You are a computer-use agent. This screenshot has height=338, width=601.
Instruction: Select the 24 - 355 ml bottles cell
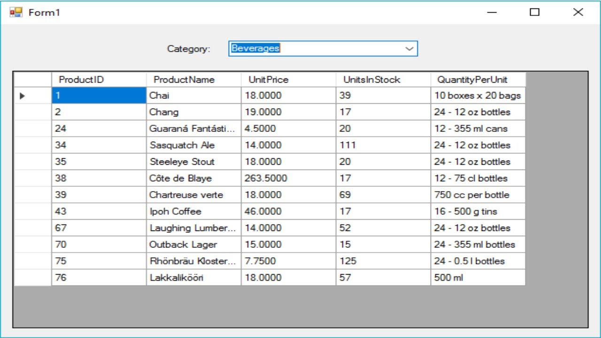pos(478,245)
